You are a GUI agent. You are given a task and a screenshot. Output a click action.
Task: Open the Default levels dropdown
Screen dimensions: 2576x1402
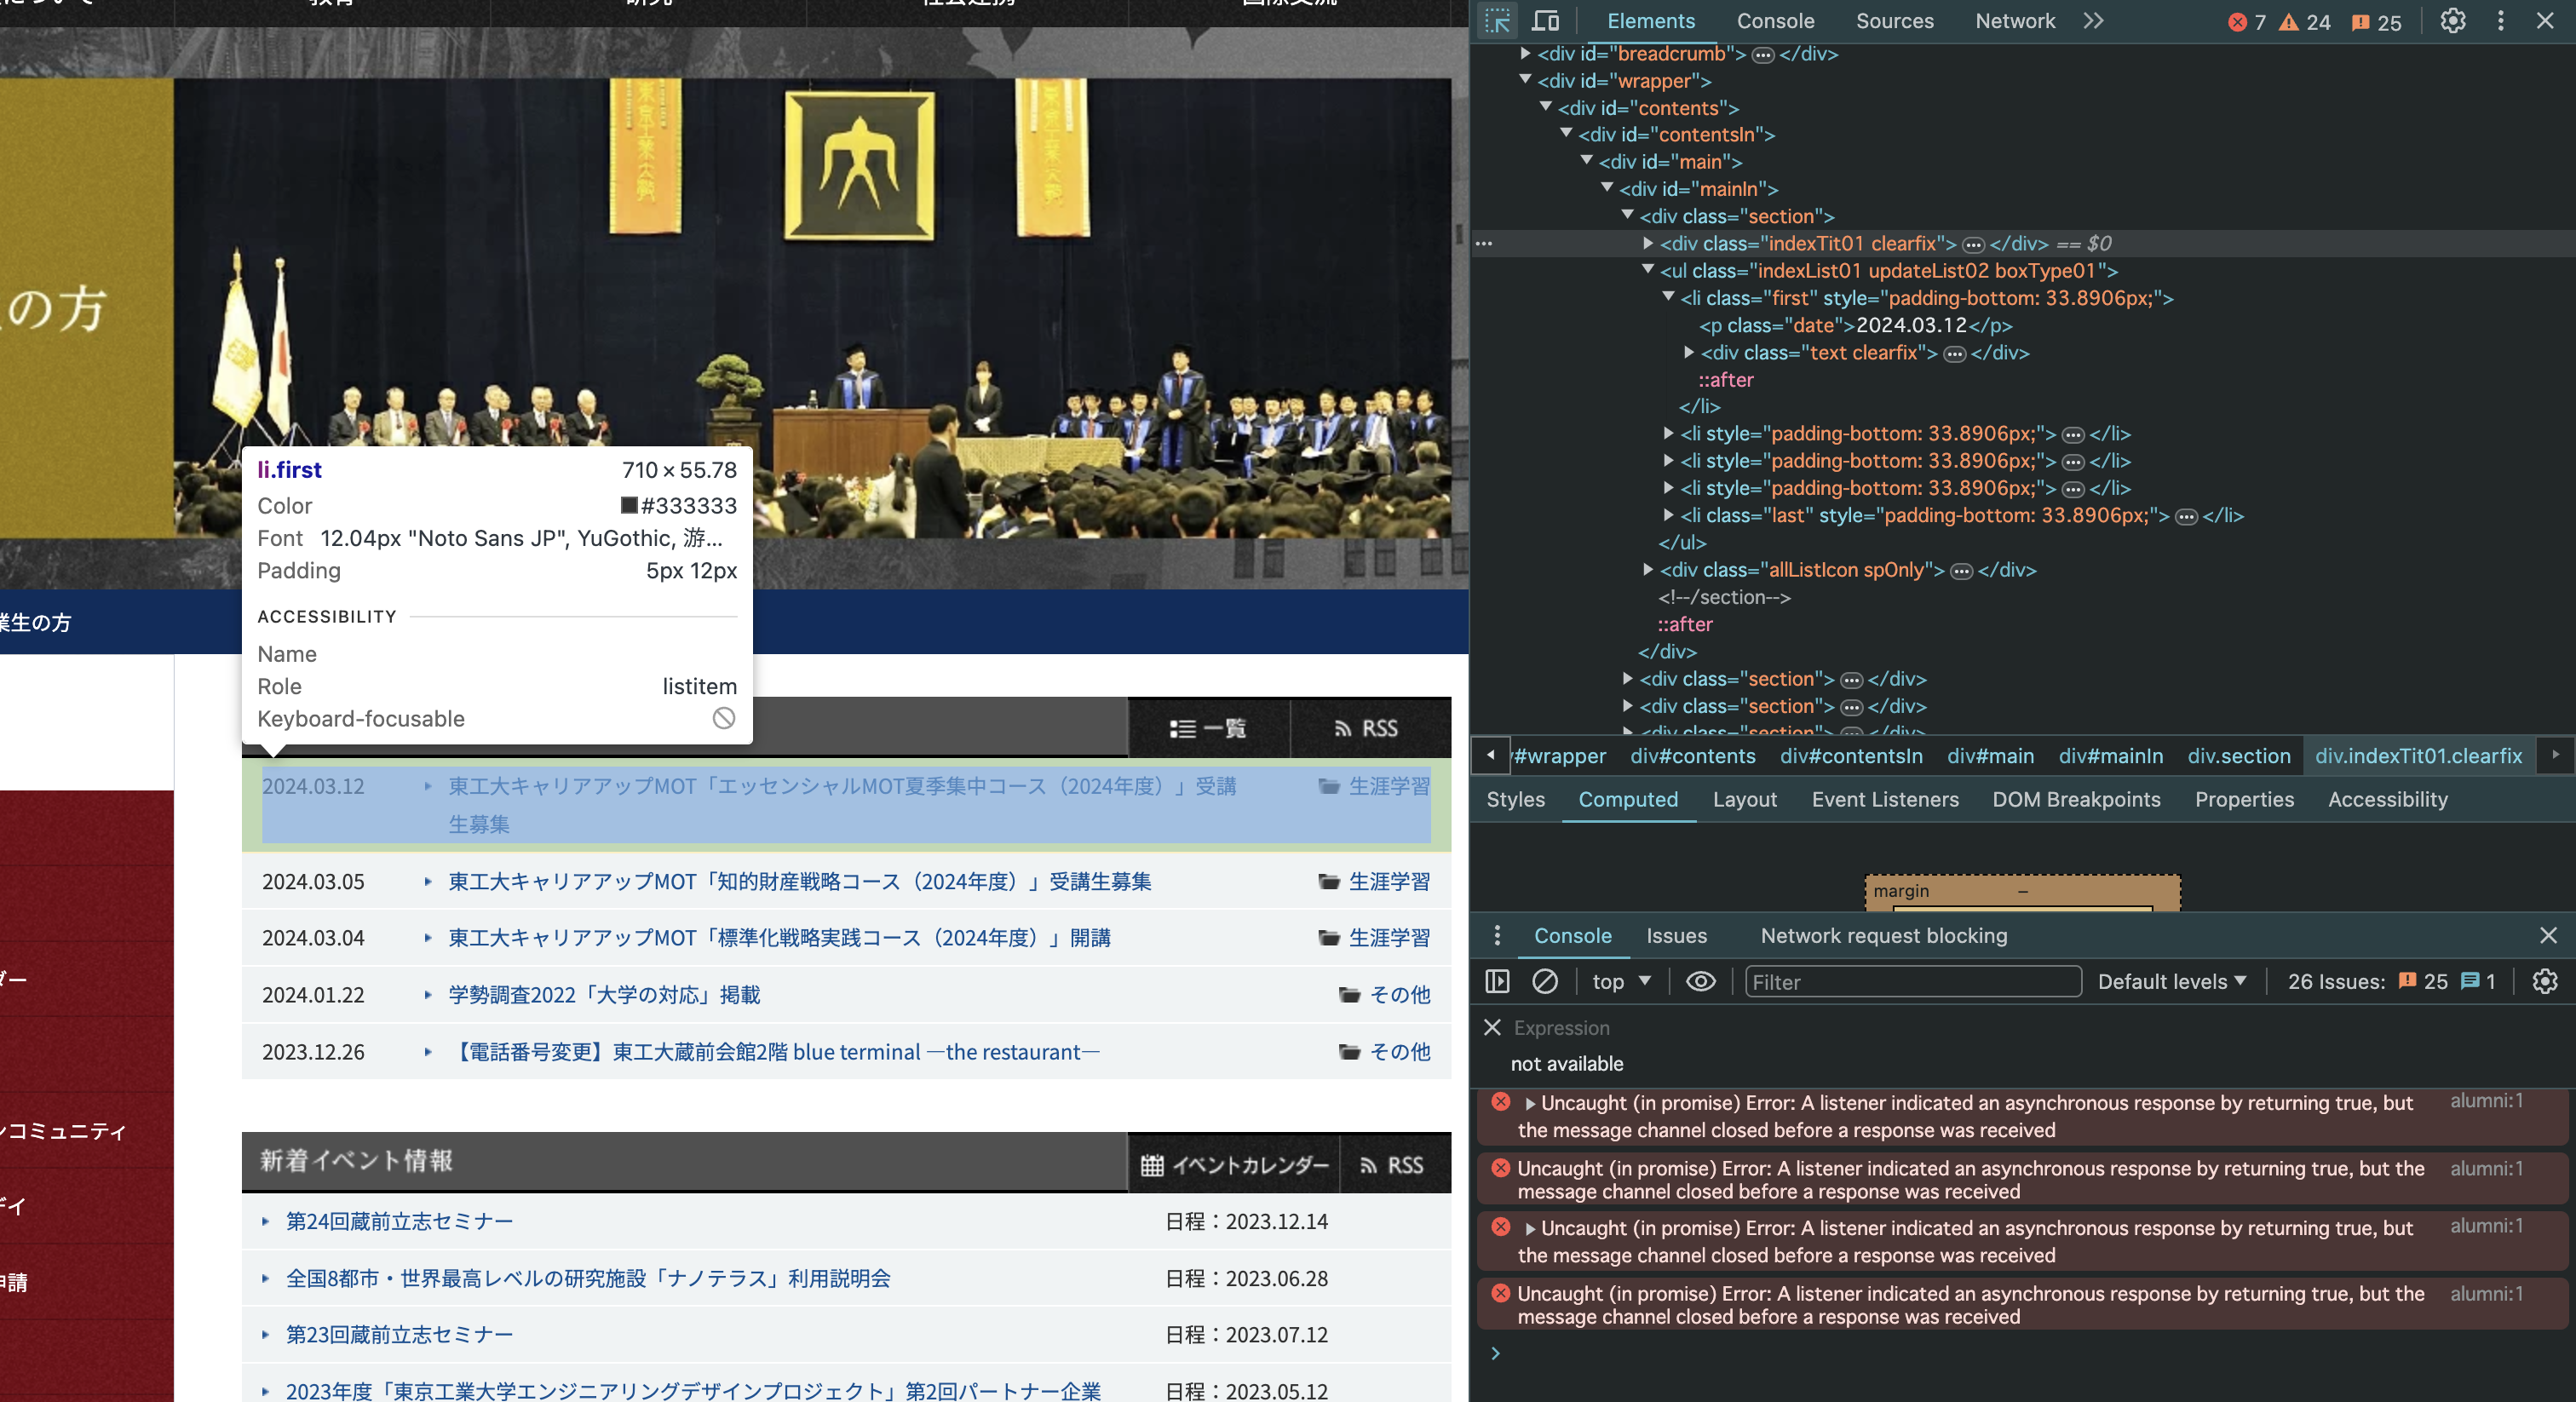(2172, 981)
